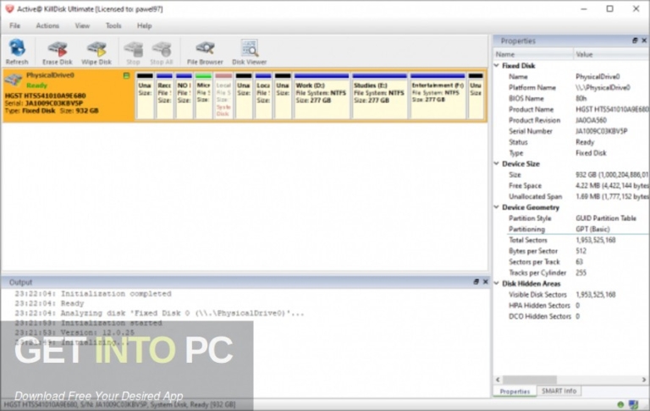The height and width of the screenshot is (411, 650).
Task: Click the computer icon in status bar
Action: pyautogui.click(x=633, y=404)
